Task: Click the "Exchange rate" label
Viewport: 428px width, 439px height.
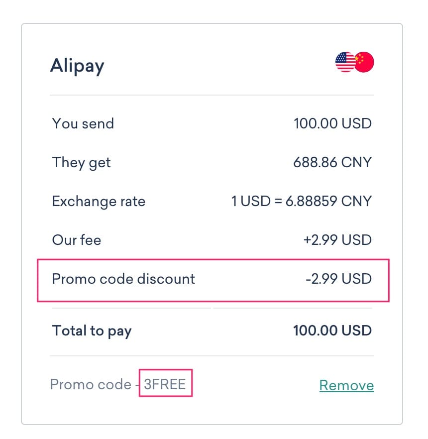Action: pos(99,201)
